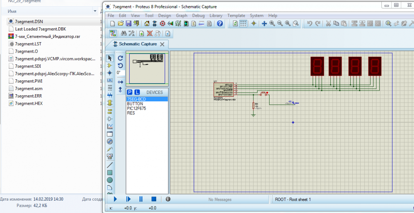Screen dimensions: 414x213
Task: Activate the Wire Label (LBL) tool
Action: (x=110, y=80)
